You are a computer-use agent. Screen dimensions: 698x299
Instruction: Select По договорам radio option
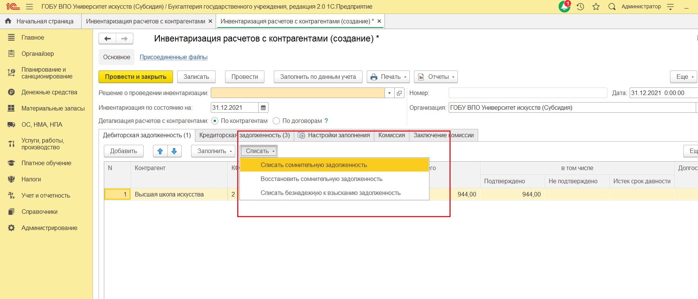[x=276, y=121]
